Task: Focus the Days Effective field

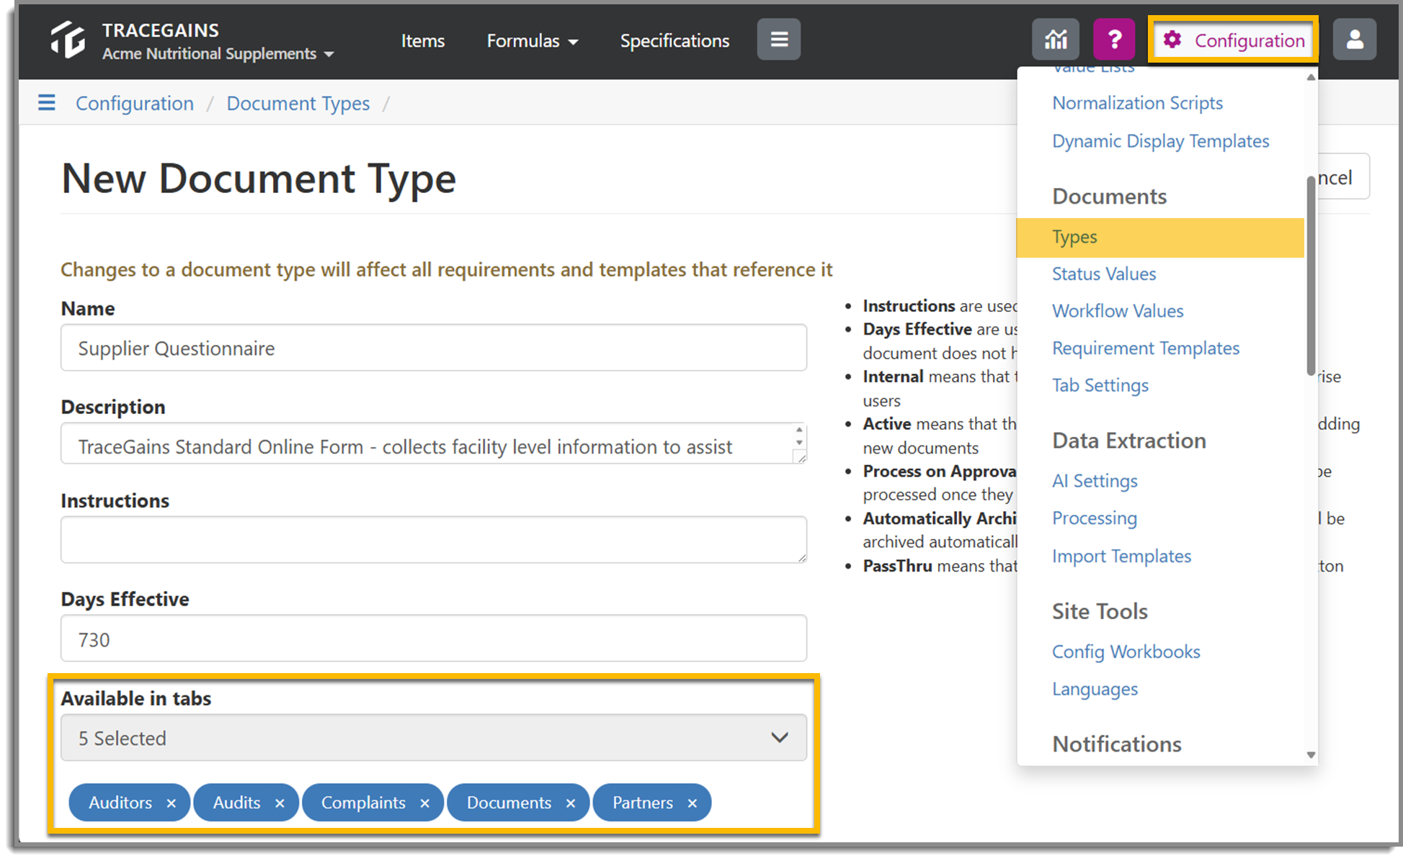Action: [434, 639]
